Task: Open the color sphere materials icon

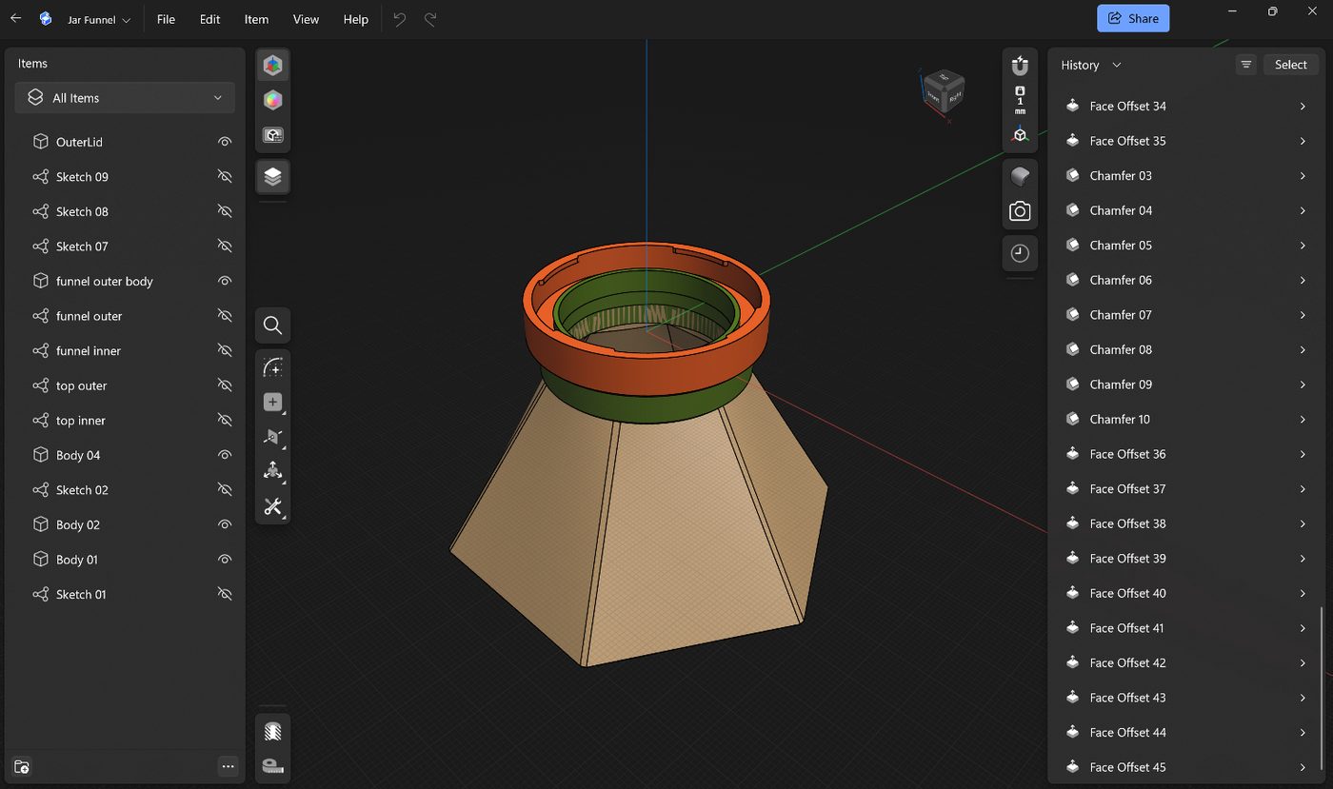Action: 272,100
